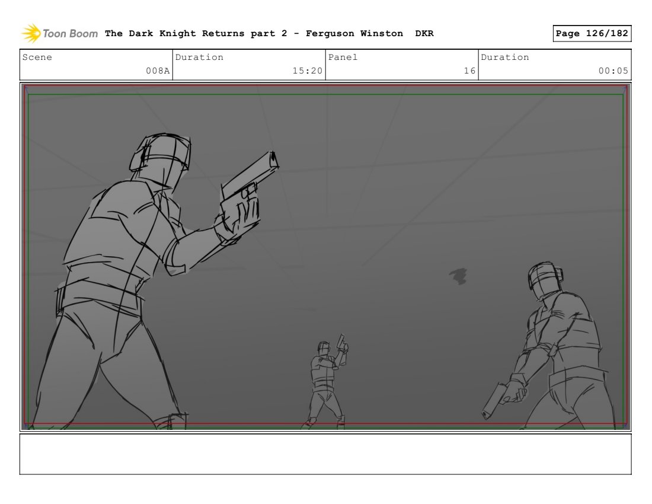
Task: Click the 'Panel' header label
Action: (x=343, y=58)
